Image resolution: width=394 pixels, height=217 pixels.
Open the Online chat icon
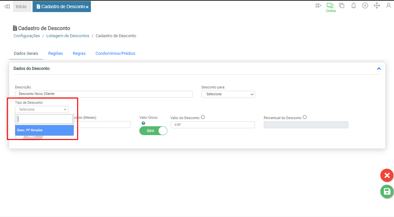(330, 6)
